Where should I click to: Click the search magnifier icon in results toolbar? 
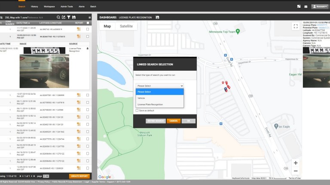tap(58, 17)
